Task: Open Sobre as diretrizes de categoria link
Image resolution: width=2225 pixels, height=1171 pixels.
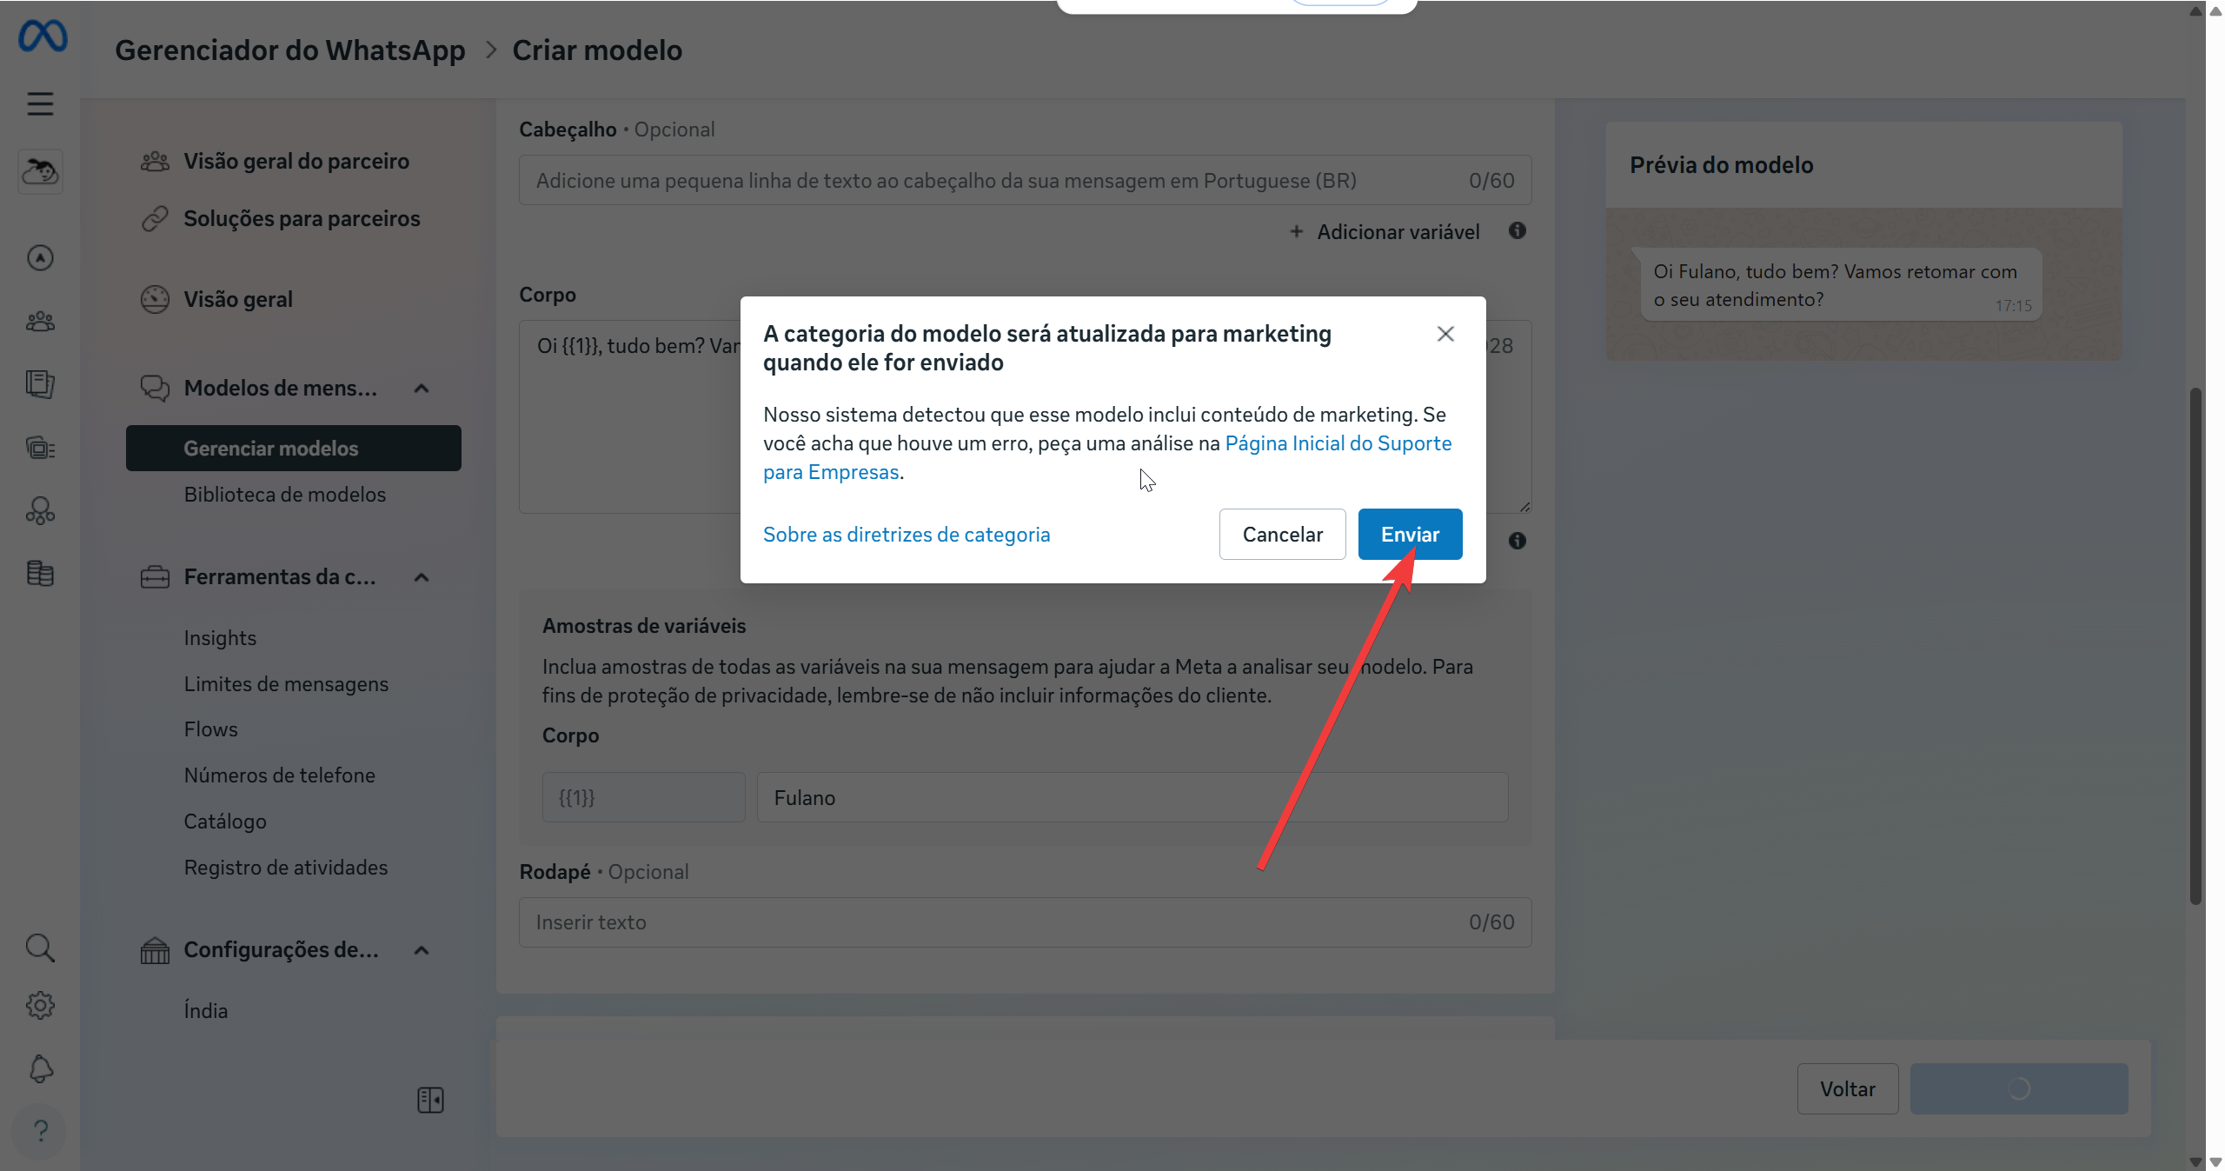Action: [907, 535]
